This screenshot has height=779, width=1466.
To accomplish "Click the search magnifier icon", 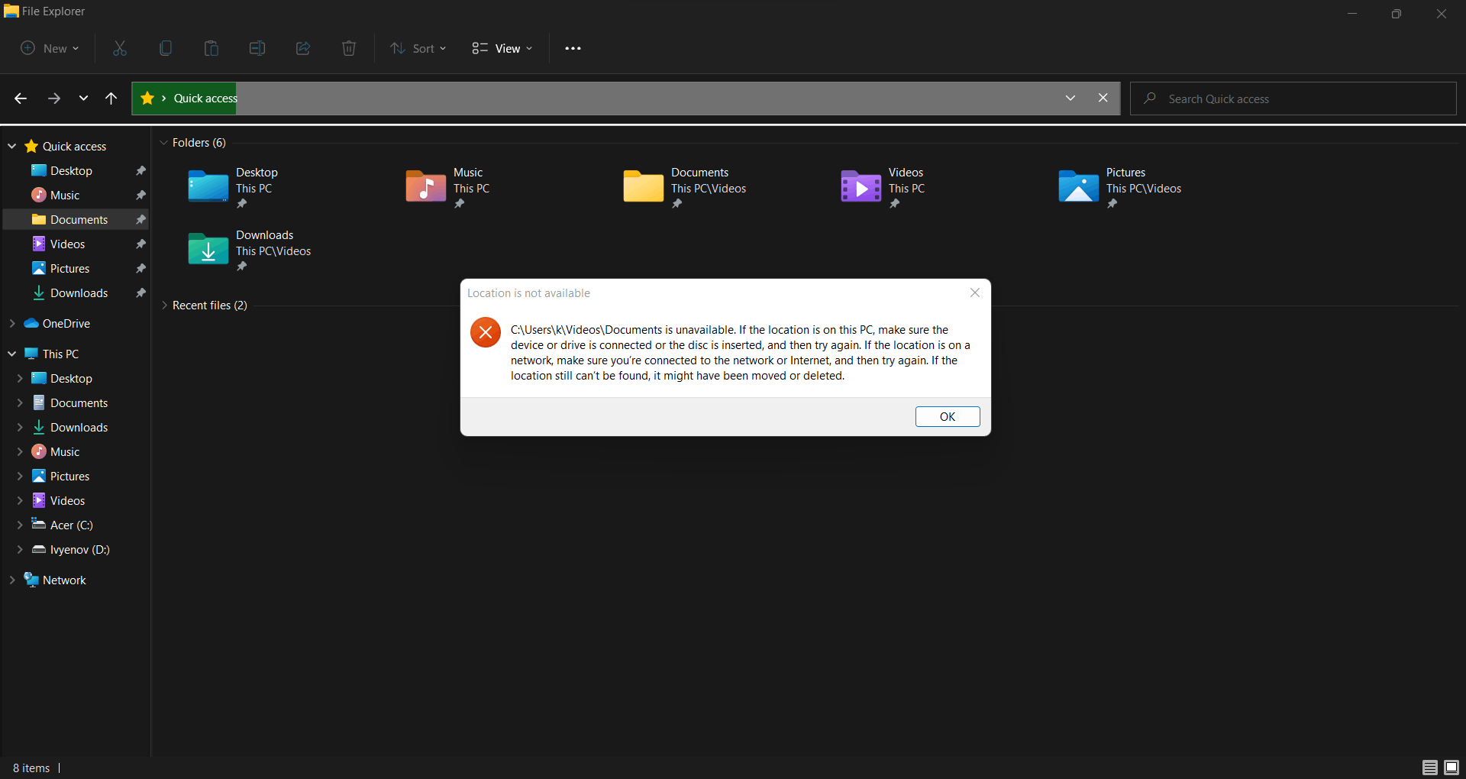I will (1150, 99).
